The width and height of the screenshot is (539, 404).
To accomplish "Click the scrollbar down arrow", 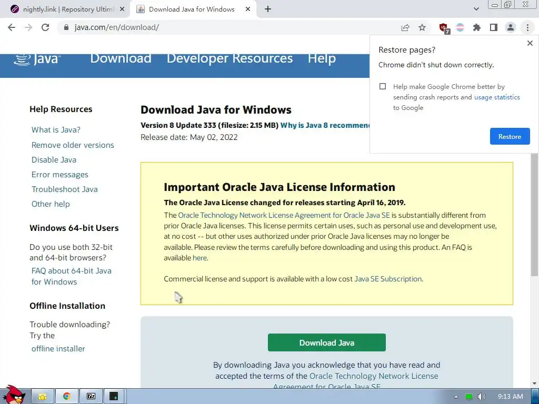I will pos(534,383).
